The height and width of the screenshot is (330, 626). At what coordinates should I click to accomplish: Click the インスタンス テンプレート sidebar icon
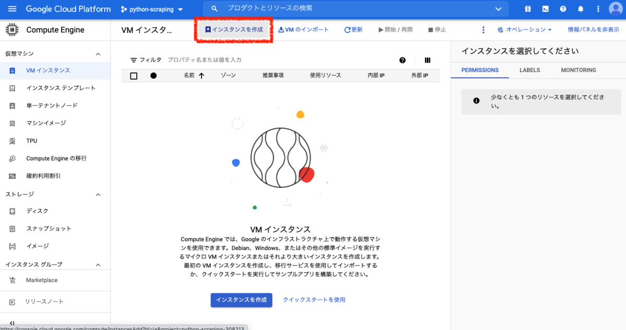pyautogui.click(x=13, y=88)
